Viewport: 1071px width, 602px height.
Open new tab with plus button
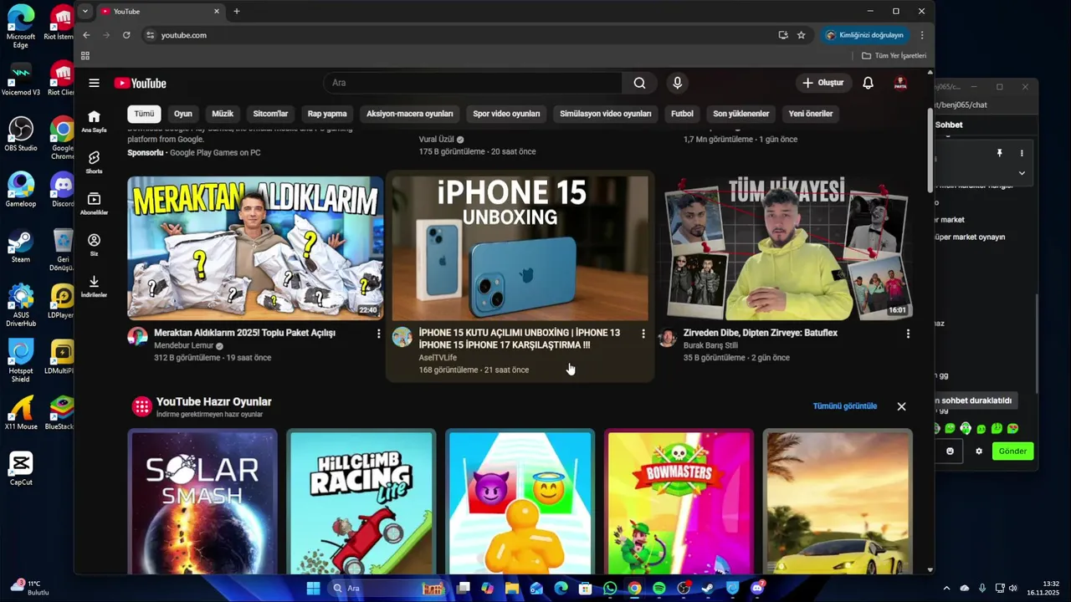237,11
